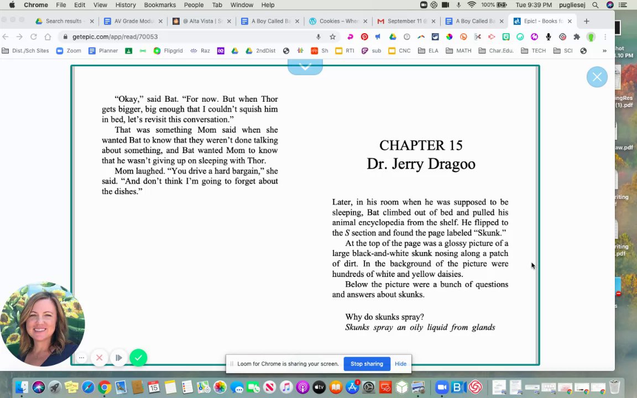Open the Planner bookmark
Screen dimensions: 637x398
103,51
